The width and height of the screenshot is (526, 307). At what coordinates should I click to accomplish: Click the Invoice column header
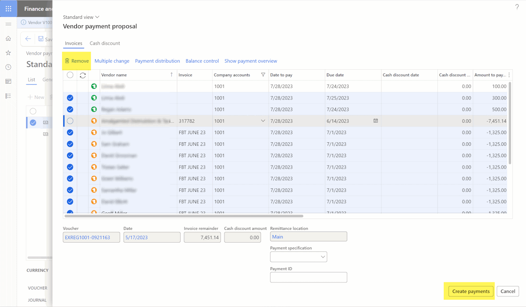pos(195,75)
